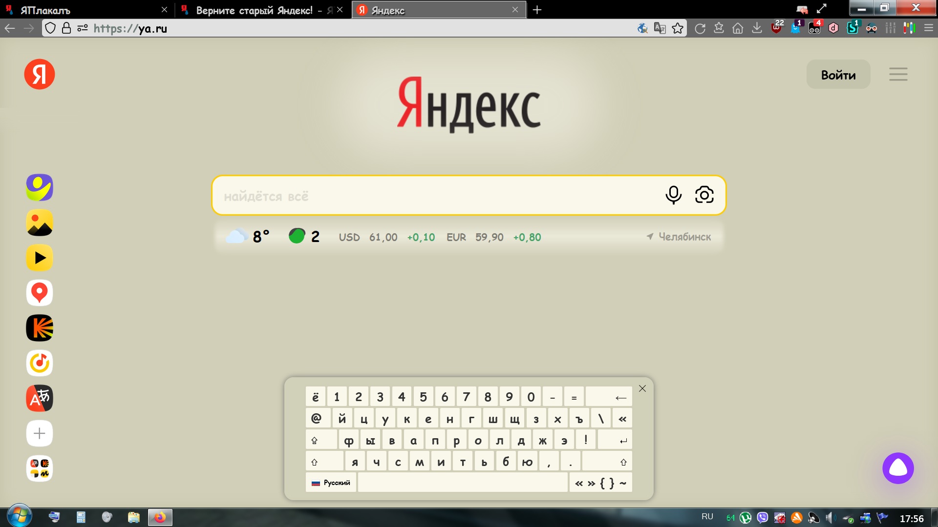Show site security lock information
Image resolution: width=938 pixels, height=527 pixels.
[x=66, y=28]
